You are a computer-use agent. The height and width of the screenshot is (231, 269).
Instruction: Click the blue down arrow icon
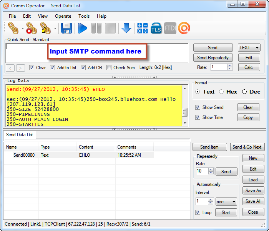[x=126, y=28]
